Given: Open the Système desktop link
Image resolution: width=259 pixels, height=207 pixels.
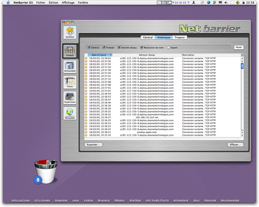Looking at the screenshot, I should 135,200.
